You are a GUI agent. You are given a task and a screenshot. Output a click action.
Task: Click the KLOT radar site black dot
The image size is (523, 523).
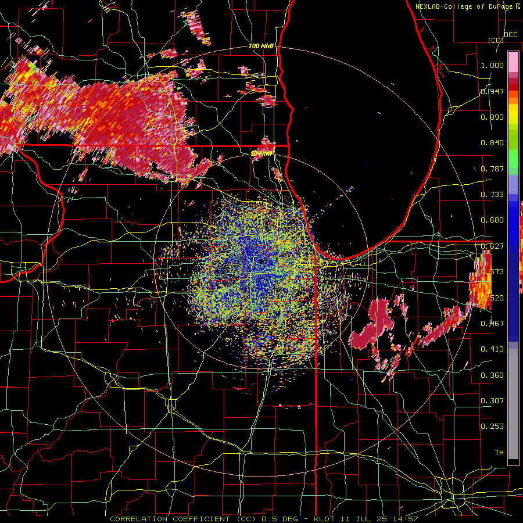261,261
